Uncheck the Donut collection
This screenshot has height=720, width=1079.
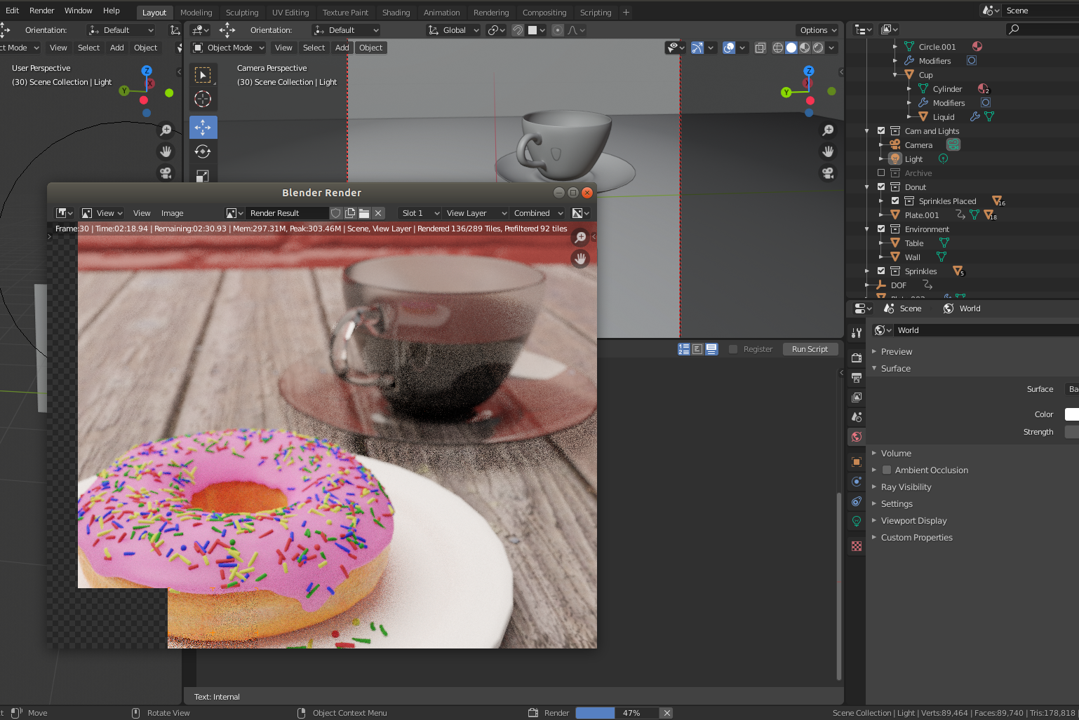[x=881, y=186]
